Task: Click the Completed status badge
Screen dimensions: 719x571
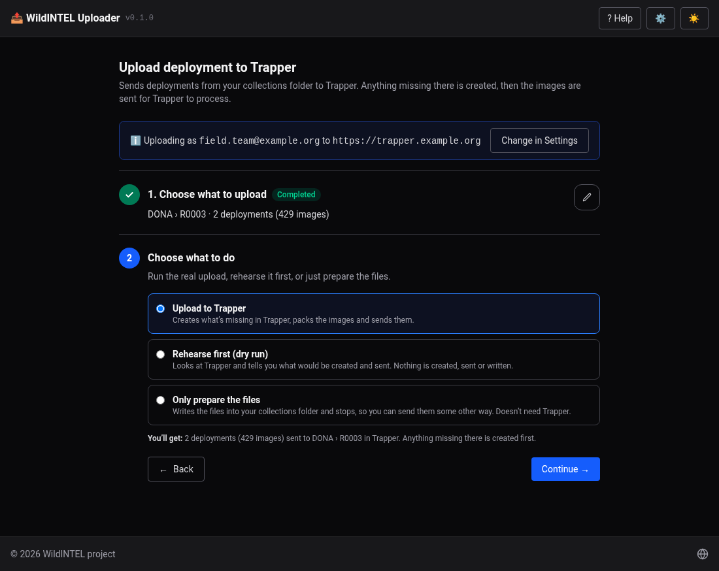Action: click(295, 195)
